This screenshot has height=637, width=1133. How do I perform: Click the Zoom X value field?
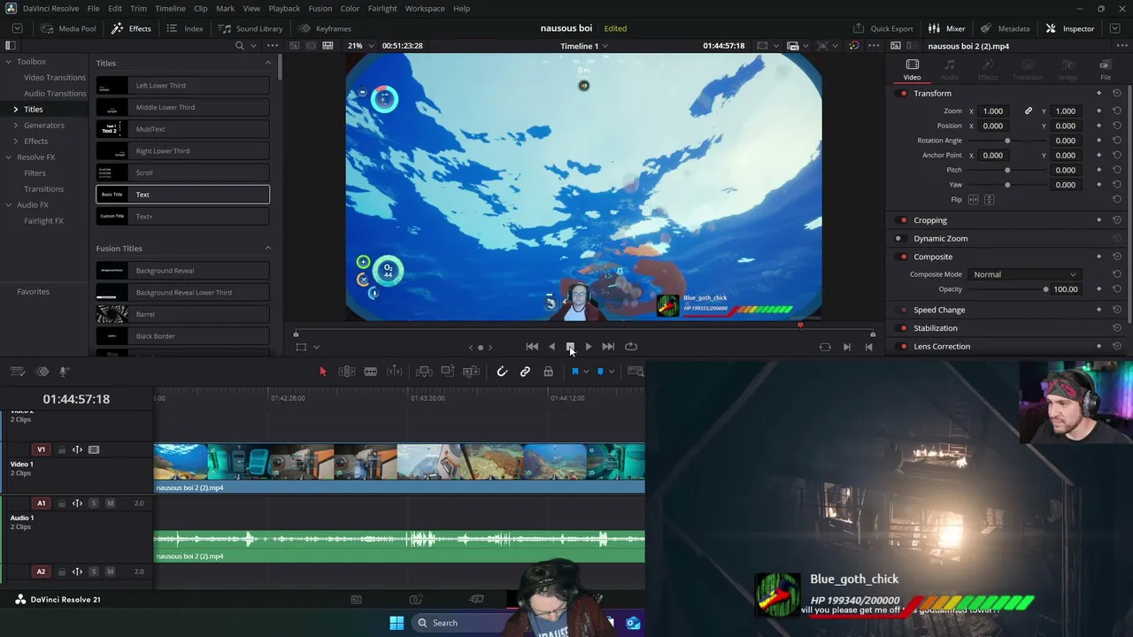click(994, 111)
